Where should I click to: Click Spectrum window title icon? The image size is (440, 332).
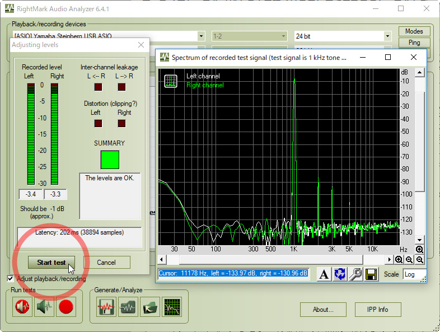pos(165,57)
